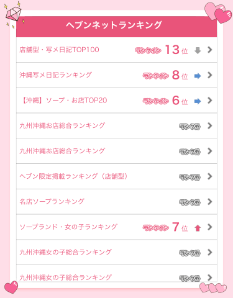Click the triple hearts at bottom right

(213, 287)
